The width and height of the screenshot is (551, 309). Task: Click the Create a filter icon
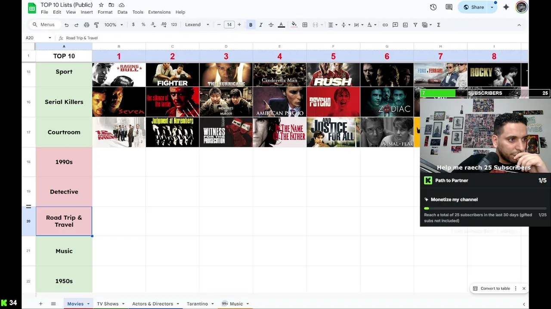(x=415, y=25)
